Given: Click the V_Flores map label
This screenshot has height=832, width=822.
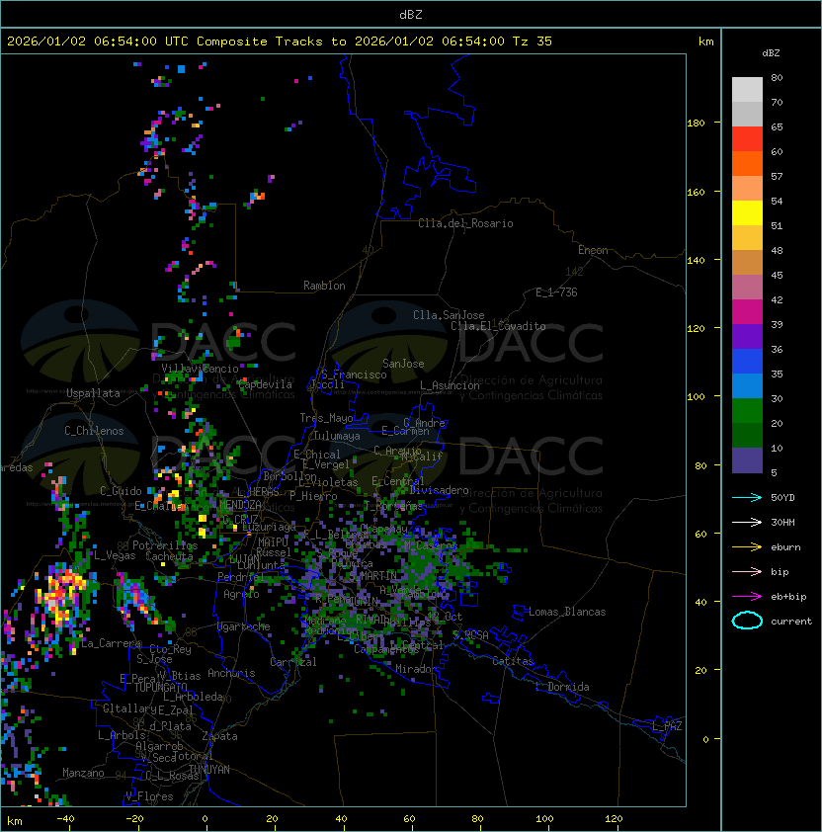Looking at the screenshot, I should coord(149,796).
